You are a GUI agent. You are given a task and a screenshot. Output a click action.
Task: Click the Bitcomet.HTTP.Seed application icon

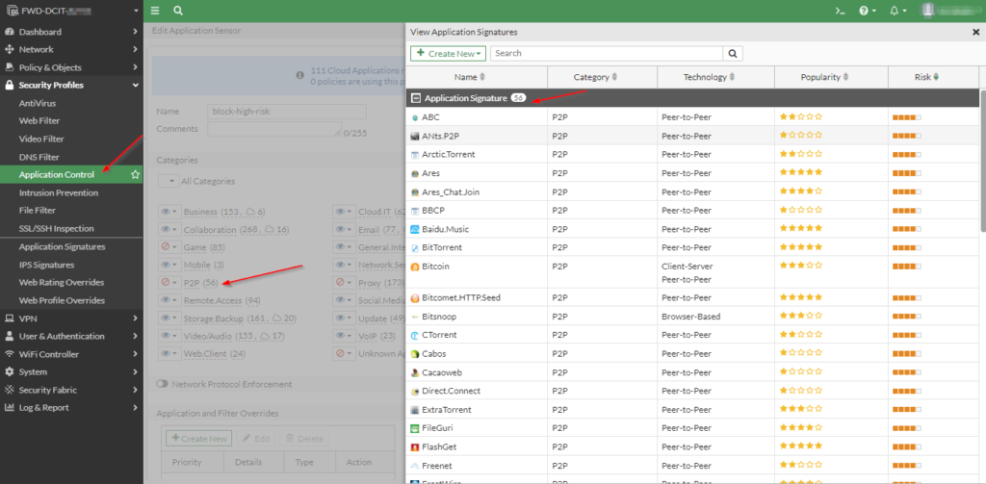pos(414,297)
